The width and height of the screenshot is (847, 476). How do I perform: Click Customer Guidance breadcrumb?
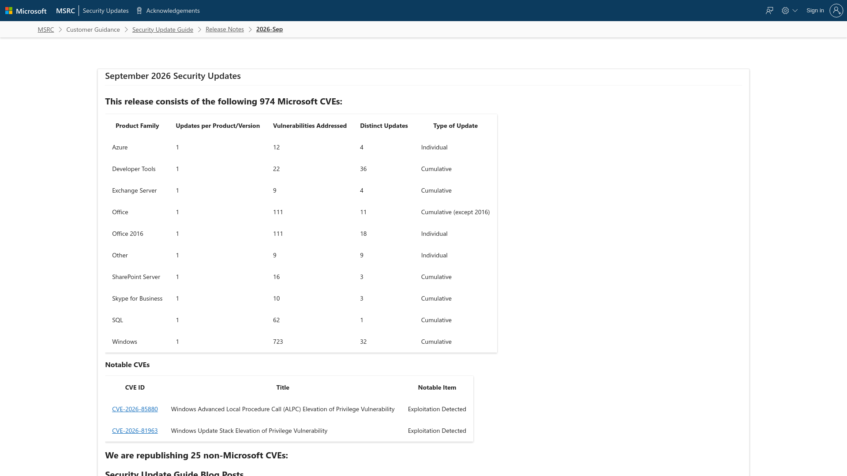pyautogui.click(x=93, y=30)
